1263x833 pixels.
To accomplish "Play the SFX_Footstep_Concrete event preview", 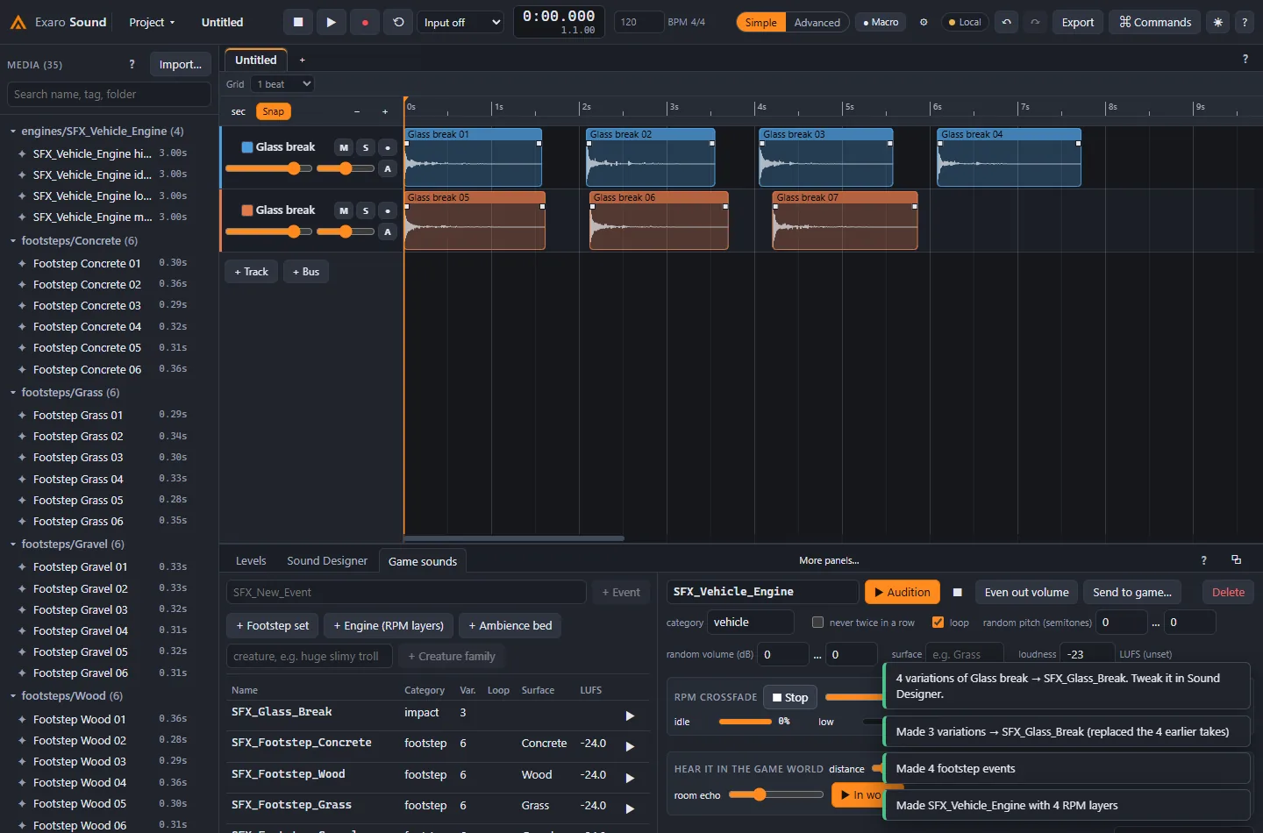I will tap(630, 746).
